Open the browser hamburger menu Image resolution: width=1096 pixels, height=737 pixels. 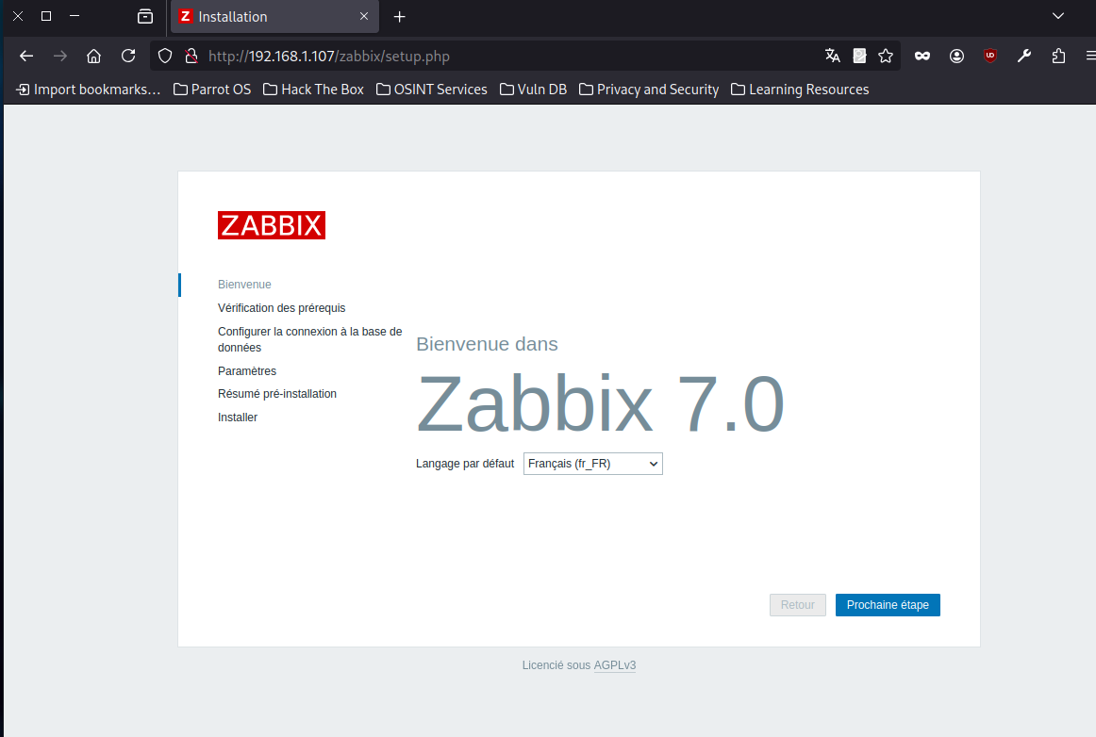click(x=1090, y=56)
